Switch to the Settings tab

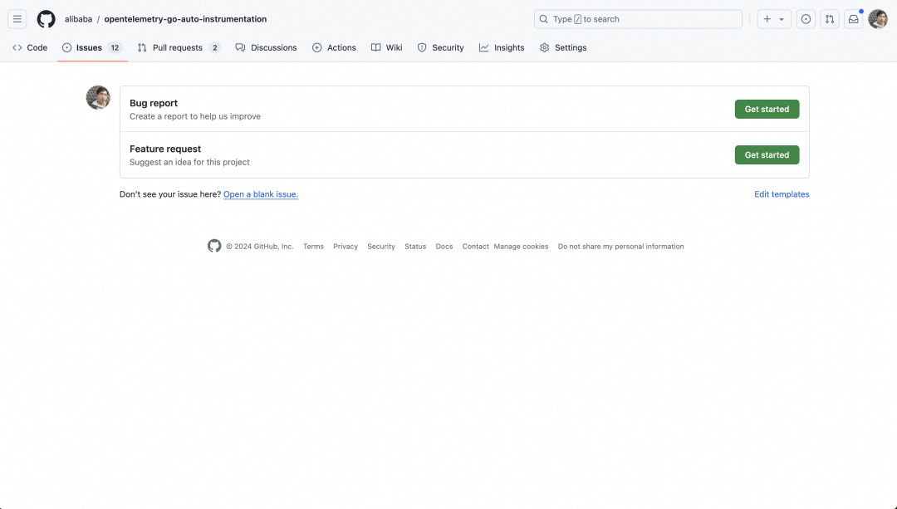click(563, 47)
